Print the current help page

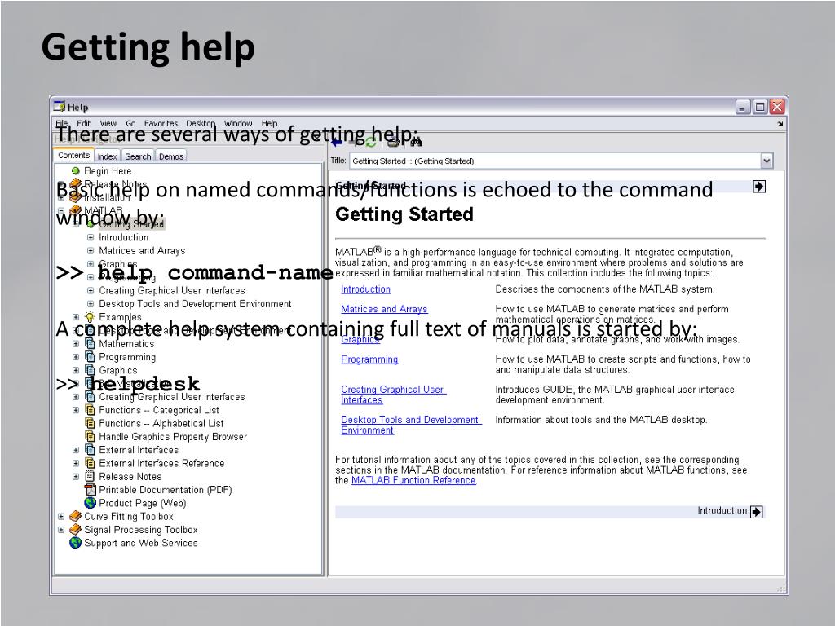[x=393, y=142]
